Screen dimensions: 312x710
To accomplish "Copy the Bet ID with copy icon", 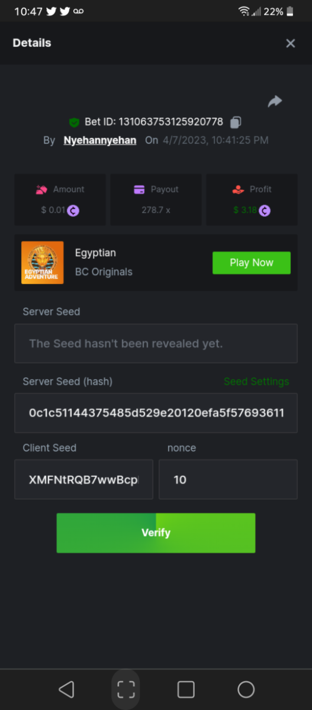I will [x=236, y=122].
